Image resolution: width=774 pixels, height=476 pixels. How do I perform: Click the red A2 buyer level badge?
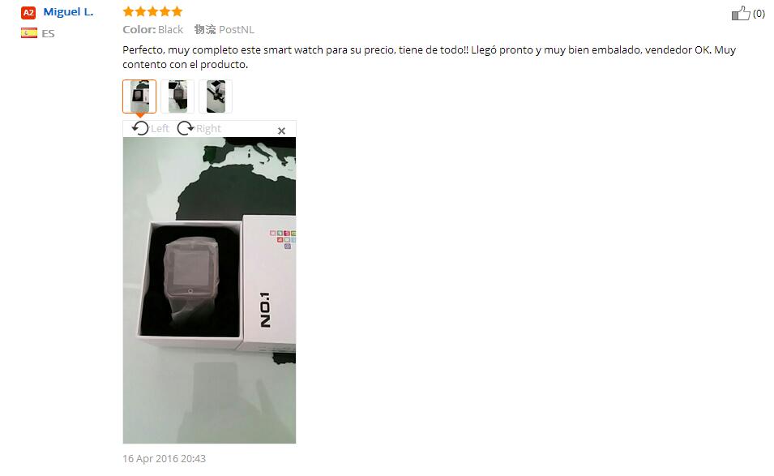(28, 12)
